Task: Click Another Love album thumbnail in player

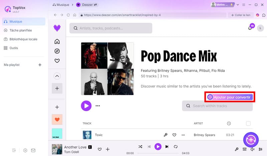Action: pos(57,149)
